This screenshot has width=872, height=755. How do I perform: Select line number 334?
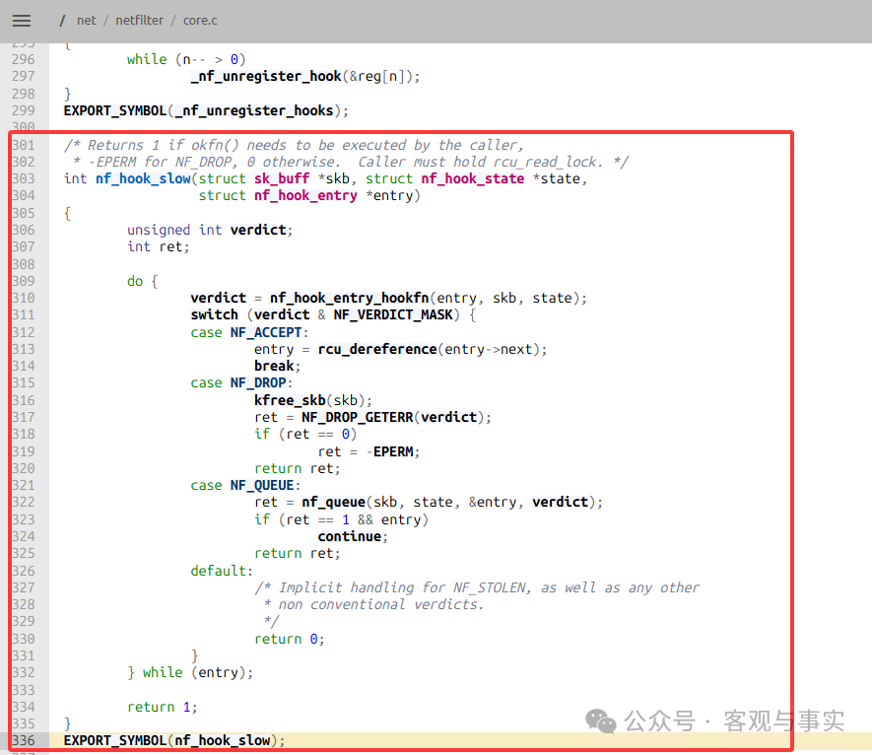pyautogui.click(x=24, y=707)
